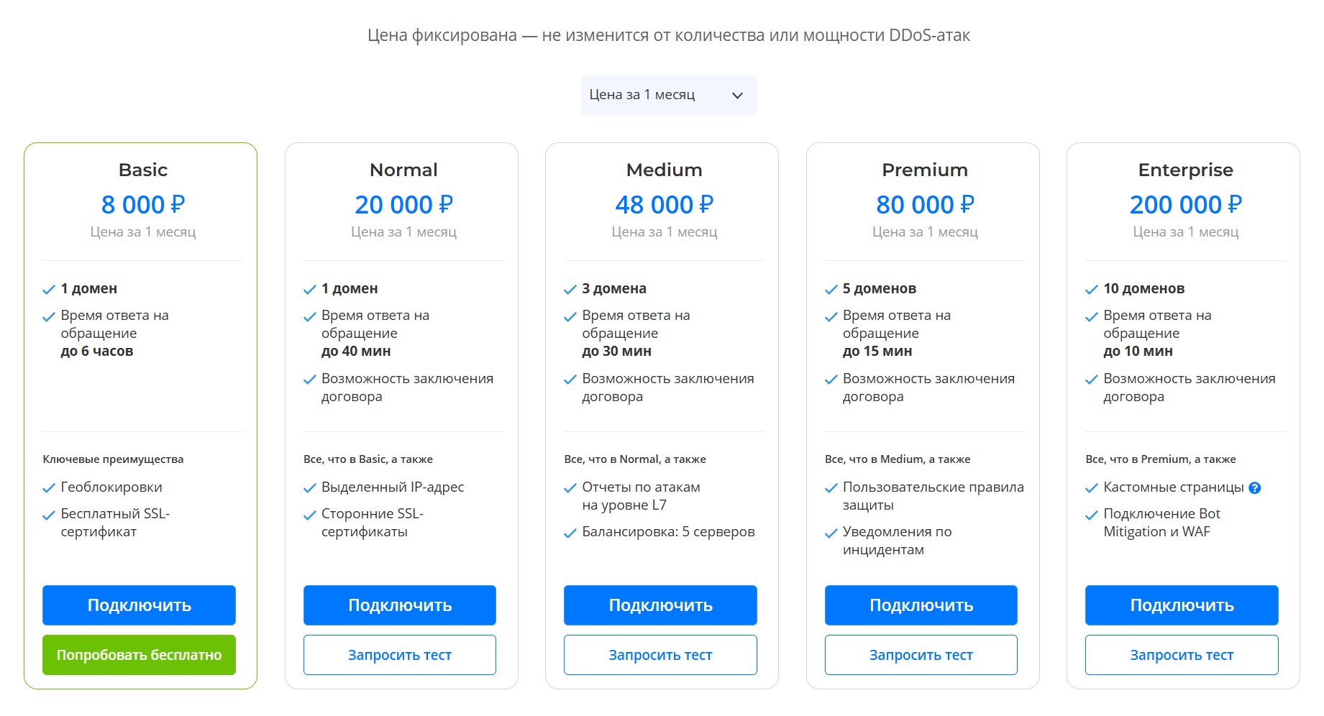Screen dimensions: 1324x716
Task: Request a test for the Premium plan
Action: coord(921,655)
